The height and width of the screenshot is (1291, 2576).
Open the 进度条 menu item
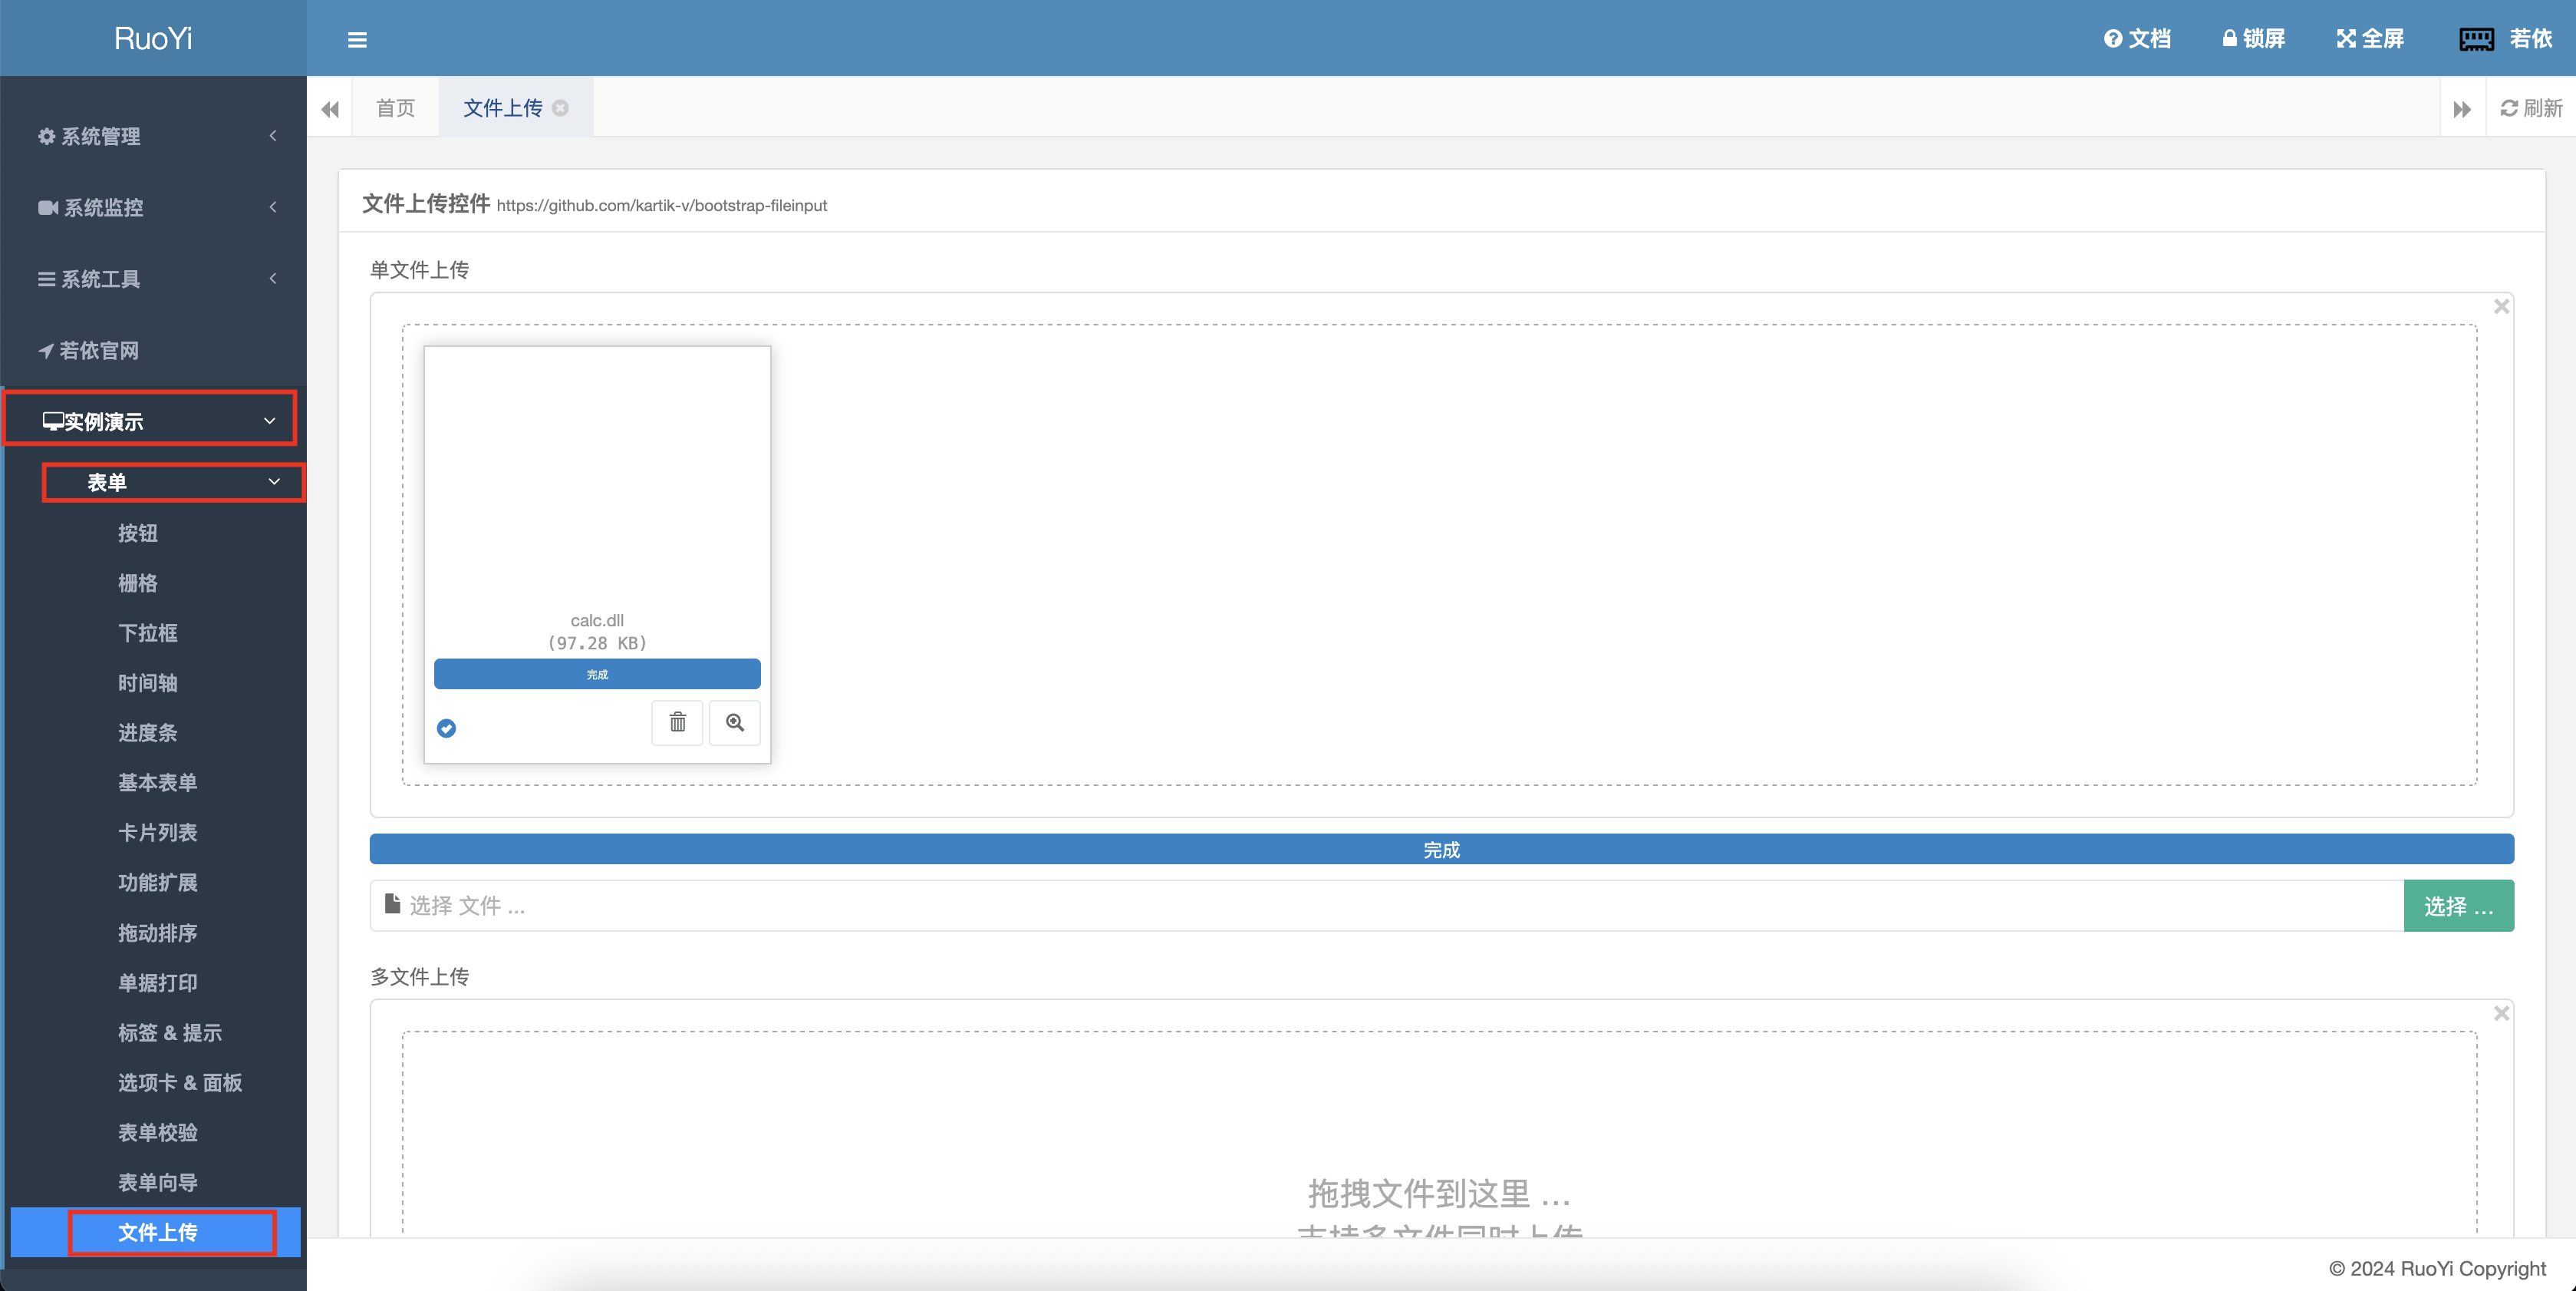(148, 734)
